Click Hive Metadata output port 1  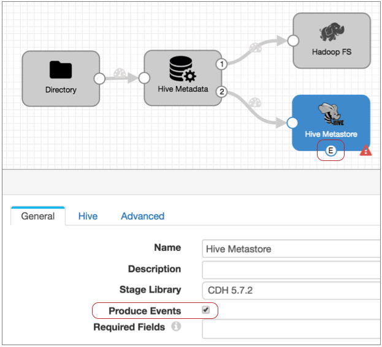coord(221,64)
